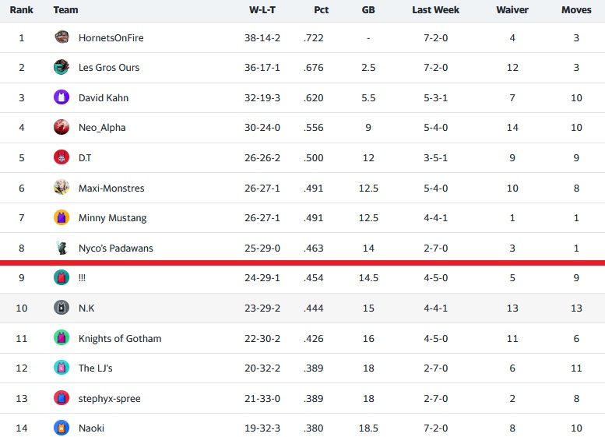
Task: Click the N.K gray jersey icon
Action: 62,308
